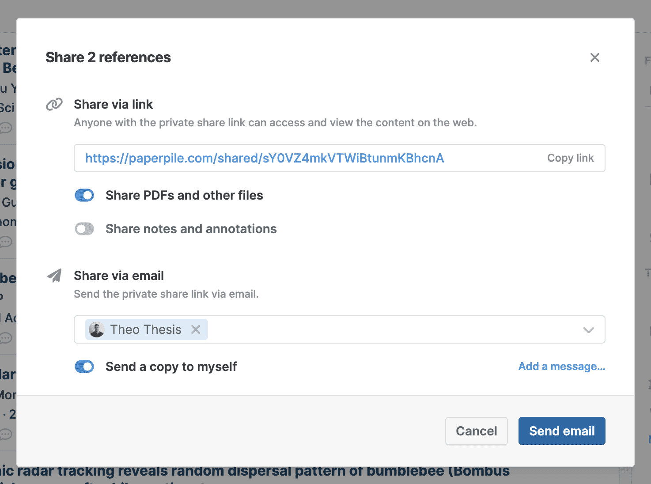
Task: Turn off Send a copy to myself
Action: [84, 367]
